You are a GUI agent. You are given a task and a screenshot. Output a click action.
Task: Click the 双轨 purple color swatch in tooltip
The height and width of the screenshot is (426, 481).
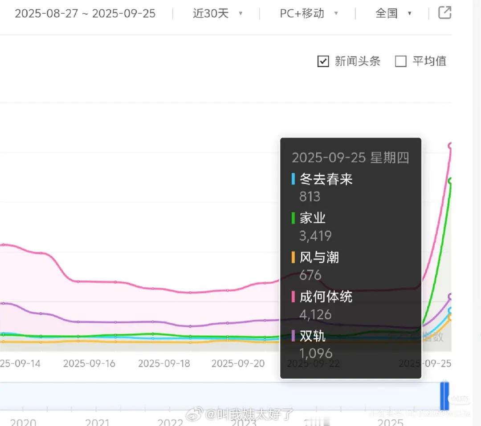coord(293,336)
